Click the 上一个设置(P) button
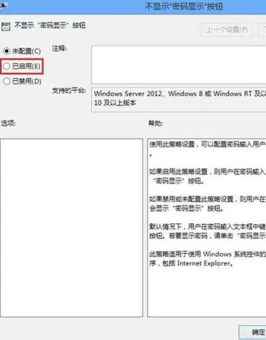Screen dimensions: 266x340 pyautogui.click(x=227, y=30)
